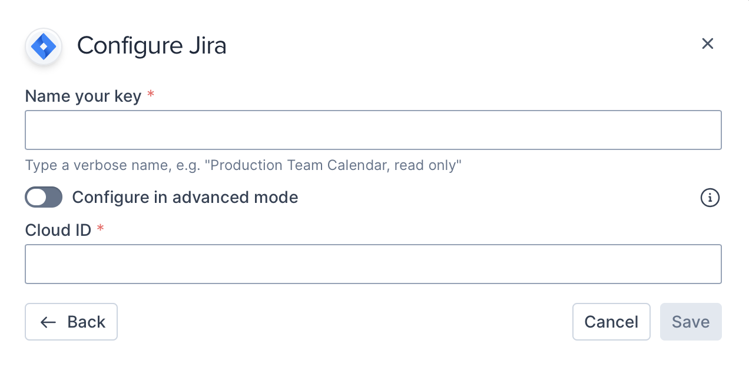Screen dimensions: 749x367
Task: Click the red asterisk beside "Cloud ID"
Action: pyautogui.click(x=100, y=229)
